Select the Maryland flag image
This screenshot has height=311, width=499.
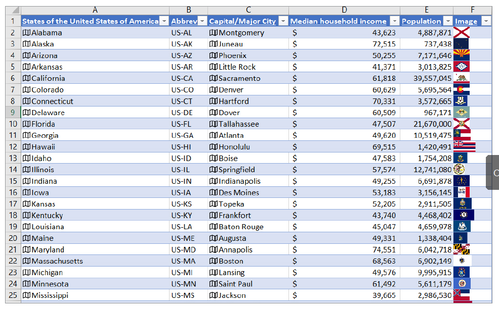[x=462, y=249]
